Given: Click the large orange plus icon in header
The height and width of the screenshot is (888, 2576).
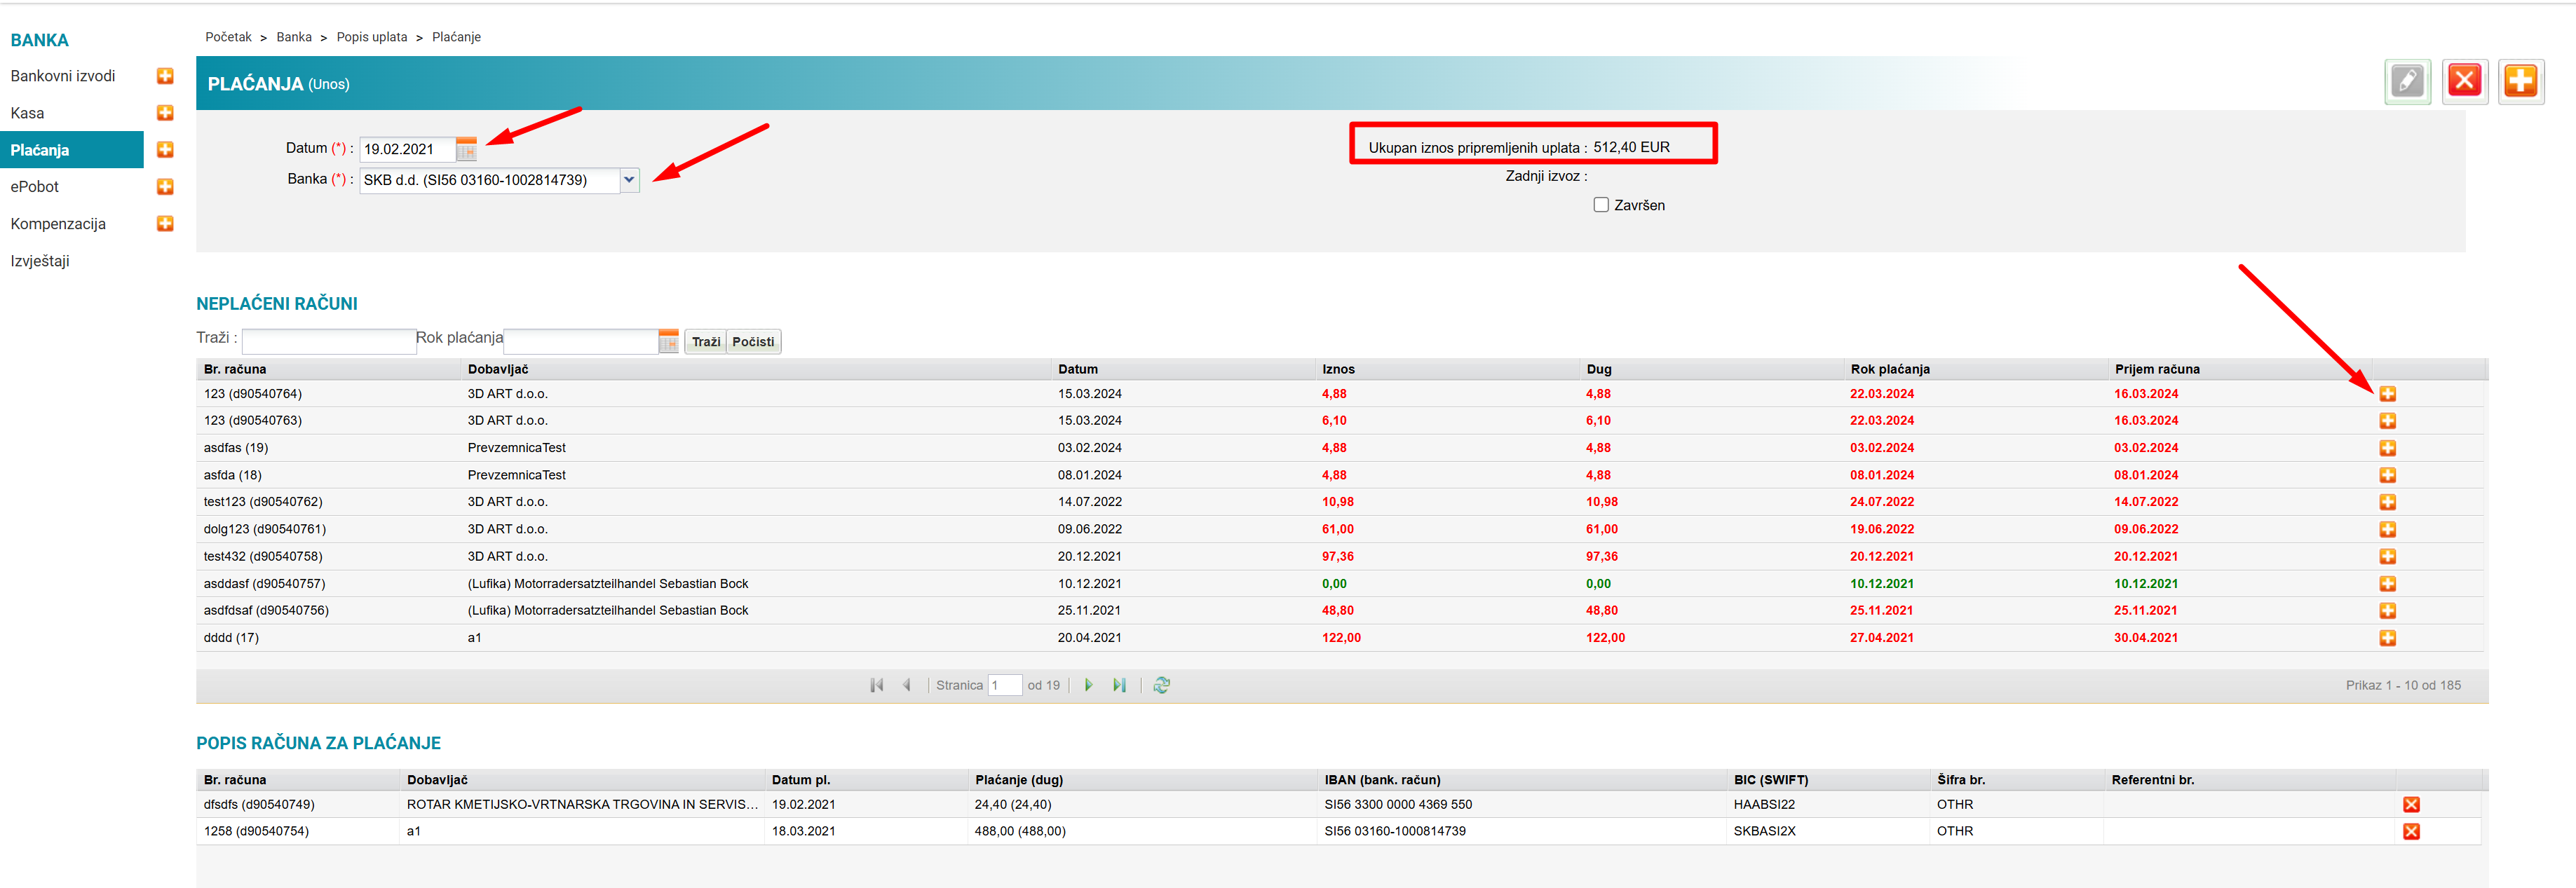Looking at the screenshot, I should (x=2520, y=81).
